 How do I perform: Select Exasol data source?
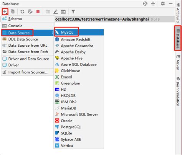pyautogui.click(x=79, y=77)
